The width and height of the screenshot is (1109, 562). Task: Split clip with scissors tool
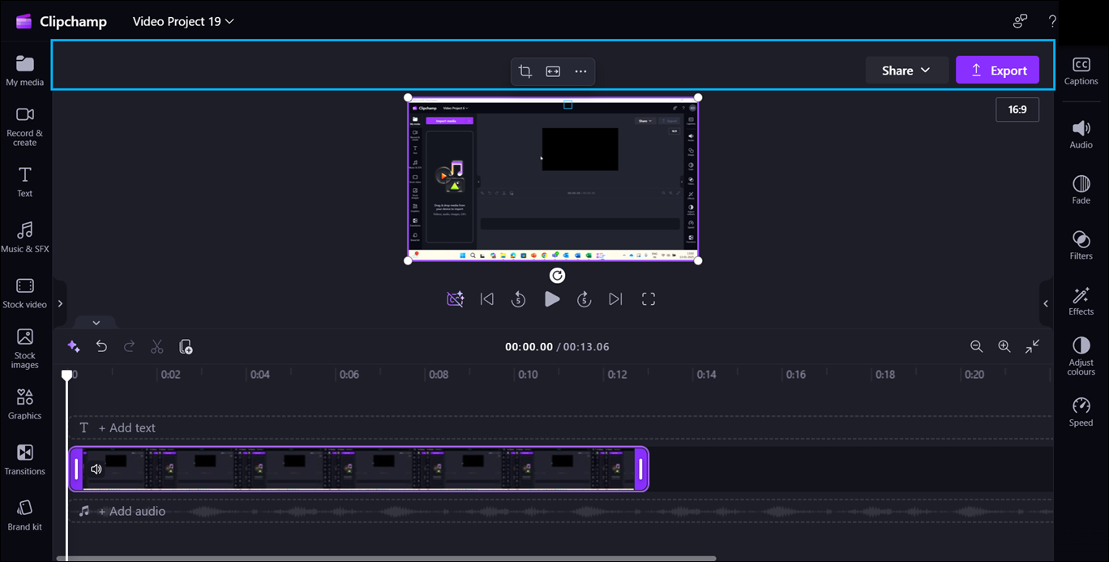[x=157, y=346]
